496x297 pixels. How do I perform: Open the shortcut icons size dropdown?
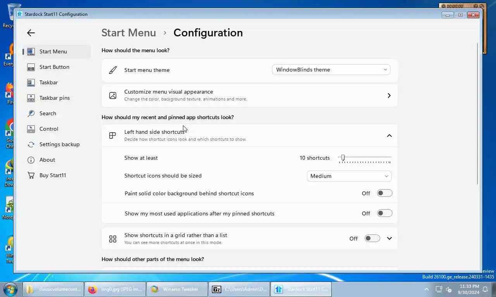coord(349,176)
